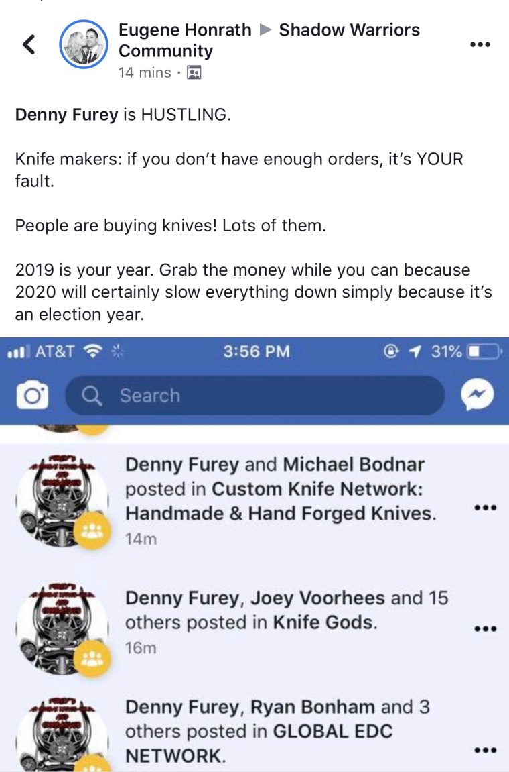Open post options three-dot menu
Screen dimensions: 509x772
click(480, 44)
